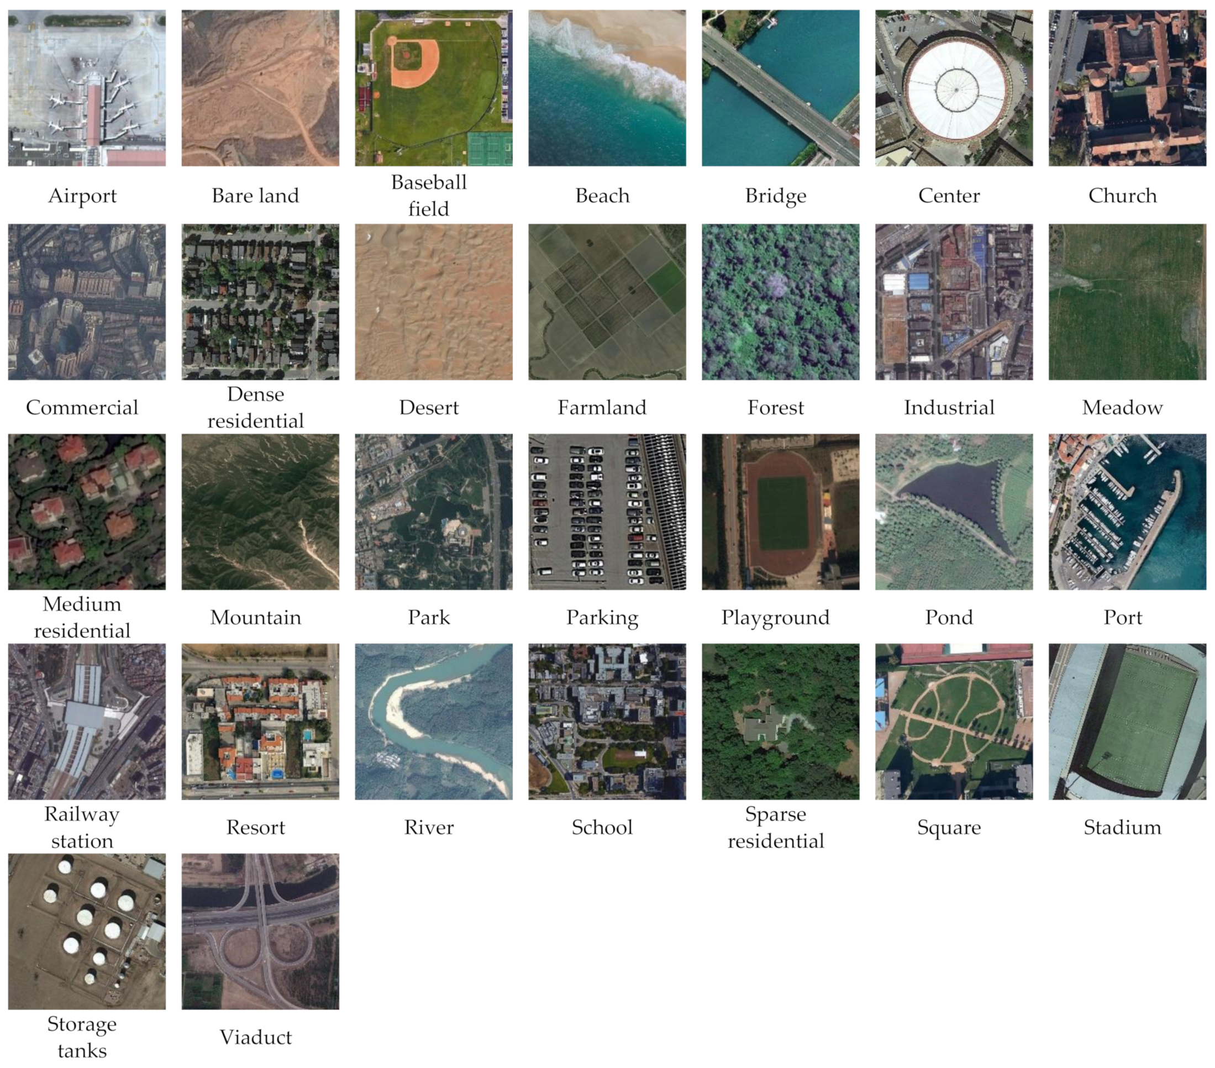Open the Medium residential image

coord(87,512)
